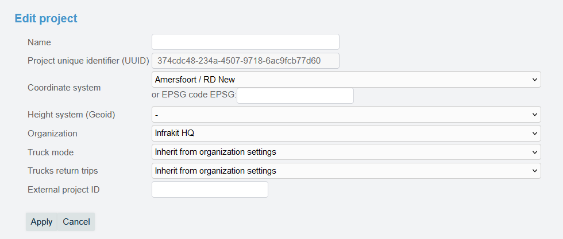Click the Organization label text
This screenshot has width=563, height=239.
[x=52, y=134]
